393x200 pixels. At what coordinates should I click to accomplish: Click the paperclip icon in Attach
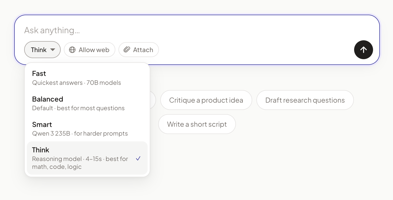click(127, 50)
